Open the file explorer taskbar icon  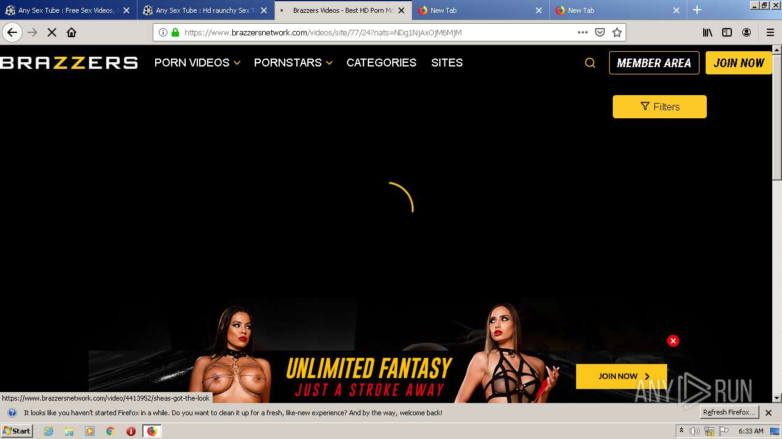(x=69, y=431)
